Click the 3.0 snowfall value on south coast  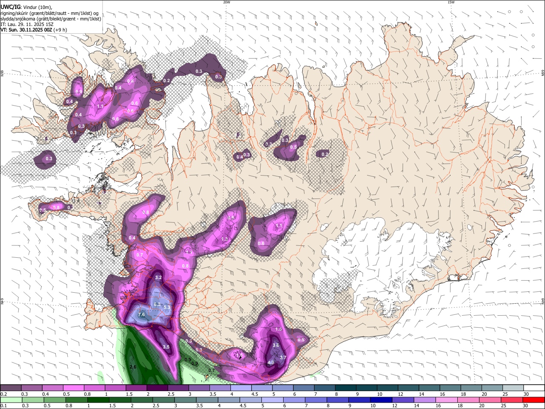[276, 345]
